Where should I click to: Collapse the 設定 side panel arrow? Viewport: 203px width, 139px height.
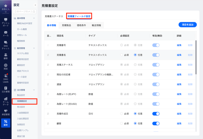click(35, 5)
